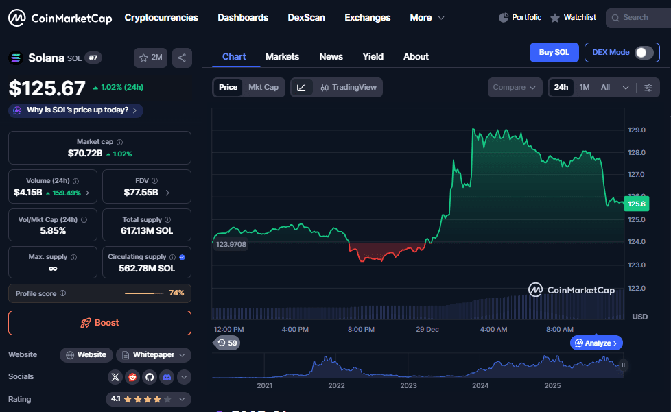The height and width of the screenshot is (412, 671).
Task: Open Solana's GitHub icon
Action: [149, 377]
